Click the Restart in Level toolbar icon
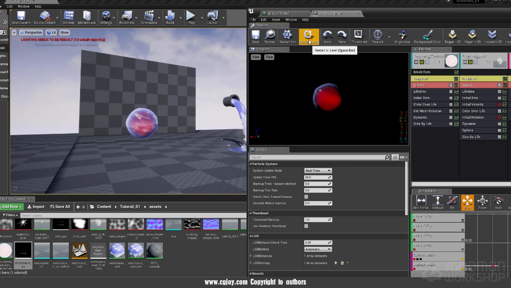This screenshot has width=511, height=288. [x=308, y=36]
